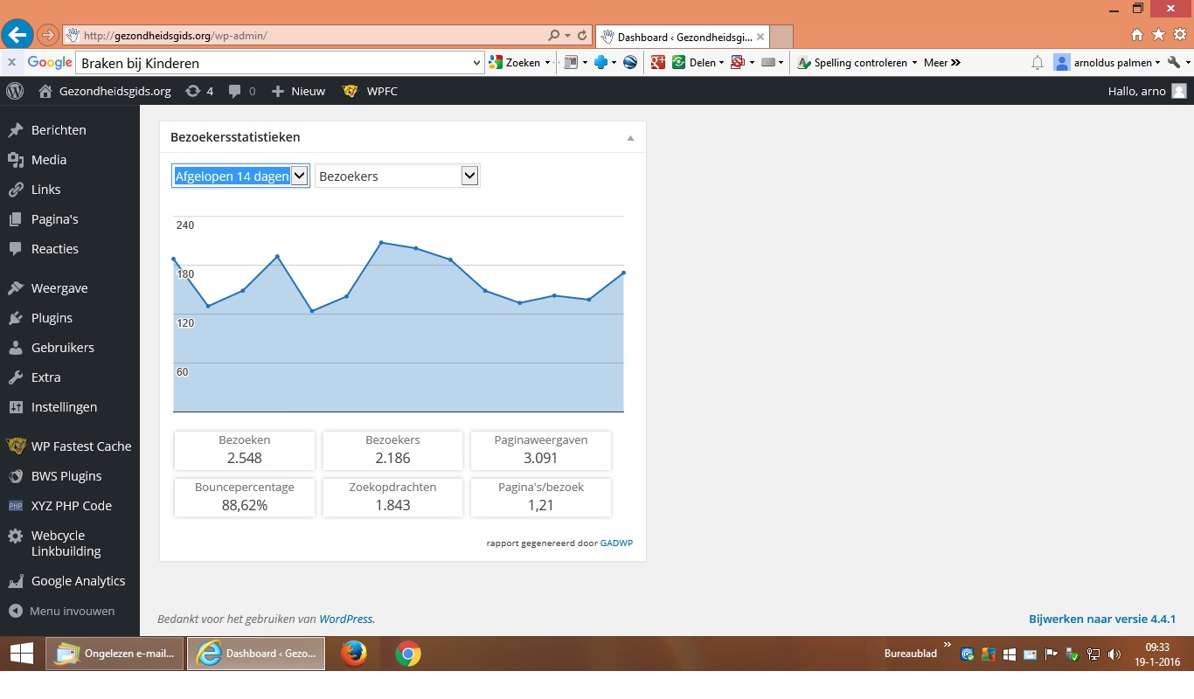1194x699 pixels.
Task: Open the Afgelopen 14 dagen period dropdown
Action: click(240, 176)
